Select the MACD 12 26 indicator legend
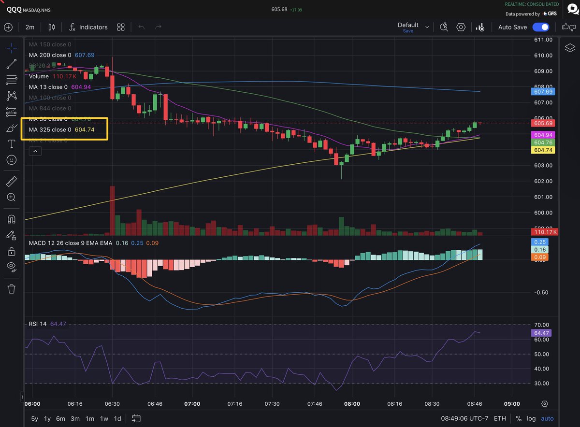580x427 pixels. tap(93, 243)
